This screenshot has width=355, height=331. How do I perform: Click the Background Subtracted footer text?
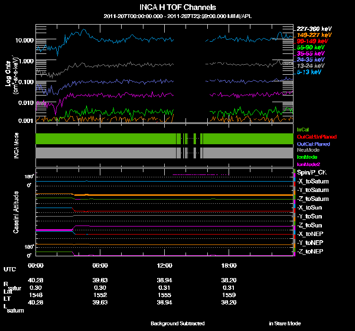click(177, 323)
